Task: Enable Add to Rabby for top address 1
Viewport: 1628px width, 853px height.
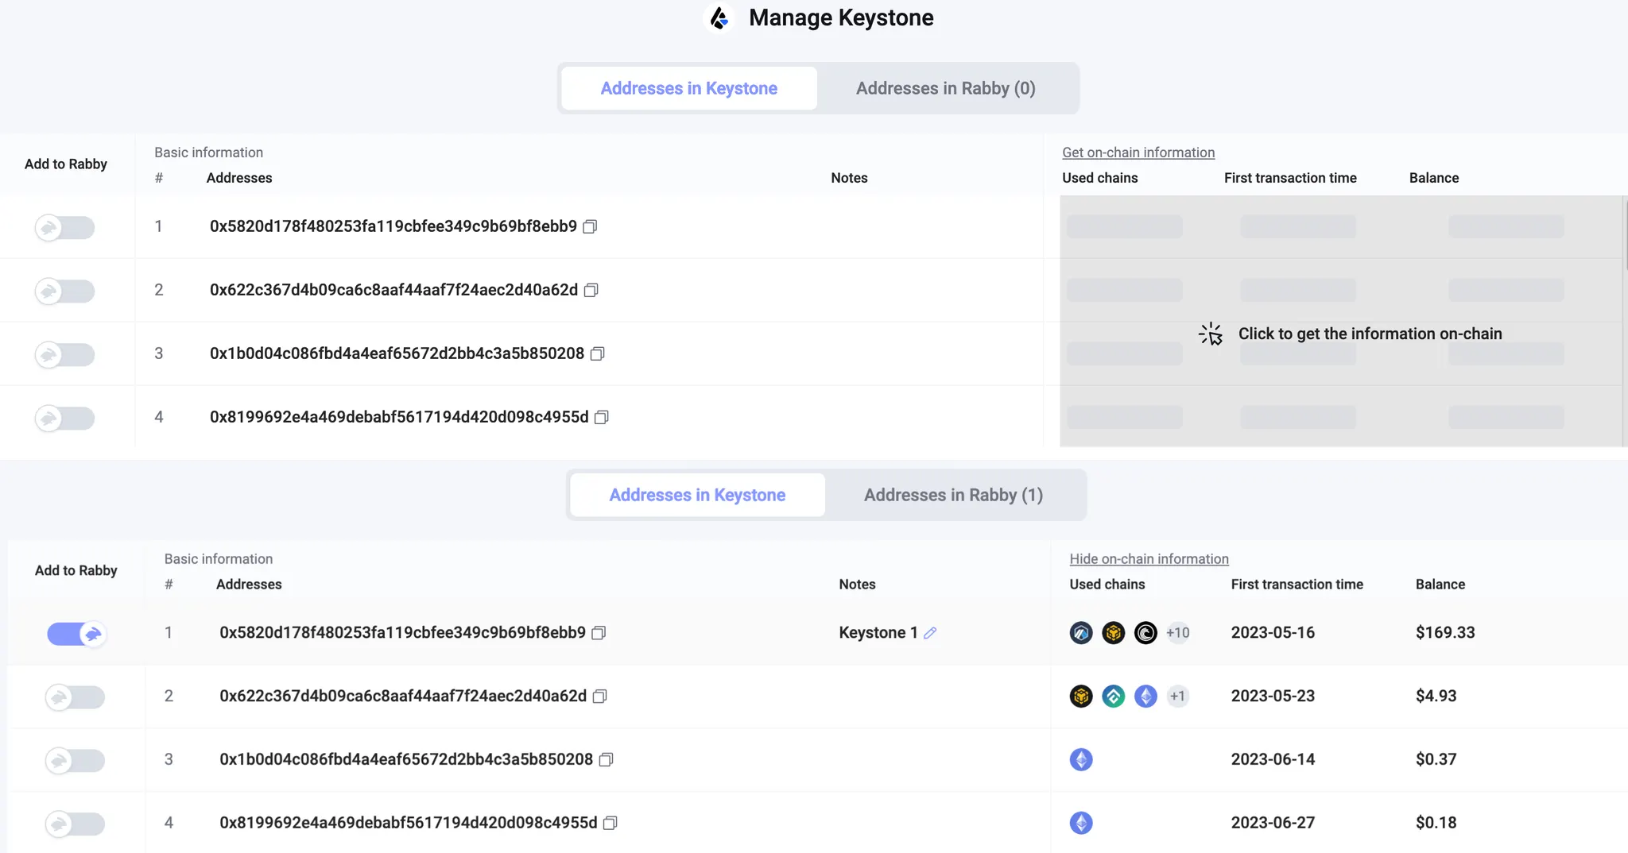Action: point(64,228)
